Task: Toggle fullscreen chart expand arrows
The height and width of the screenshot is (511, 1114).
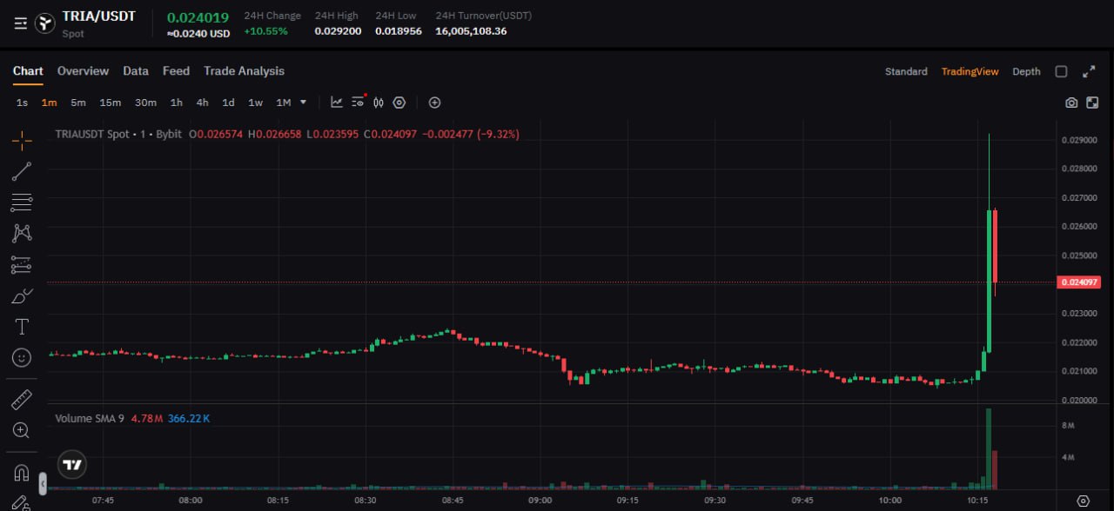Action: click(x=1089, y=71)
